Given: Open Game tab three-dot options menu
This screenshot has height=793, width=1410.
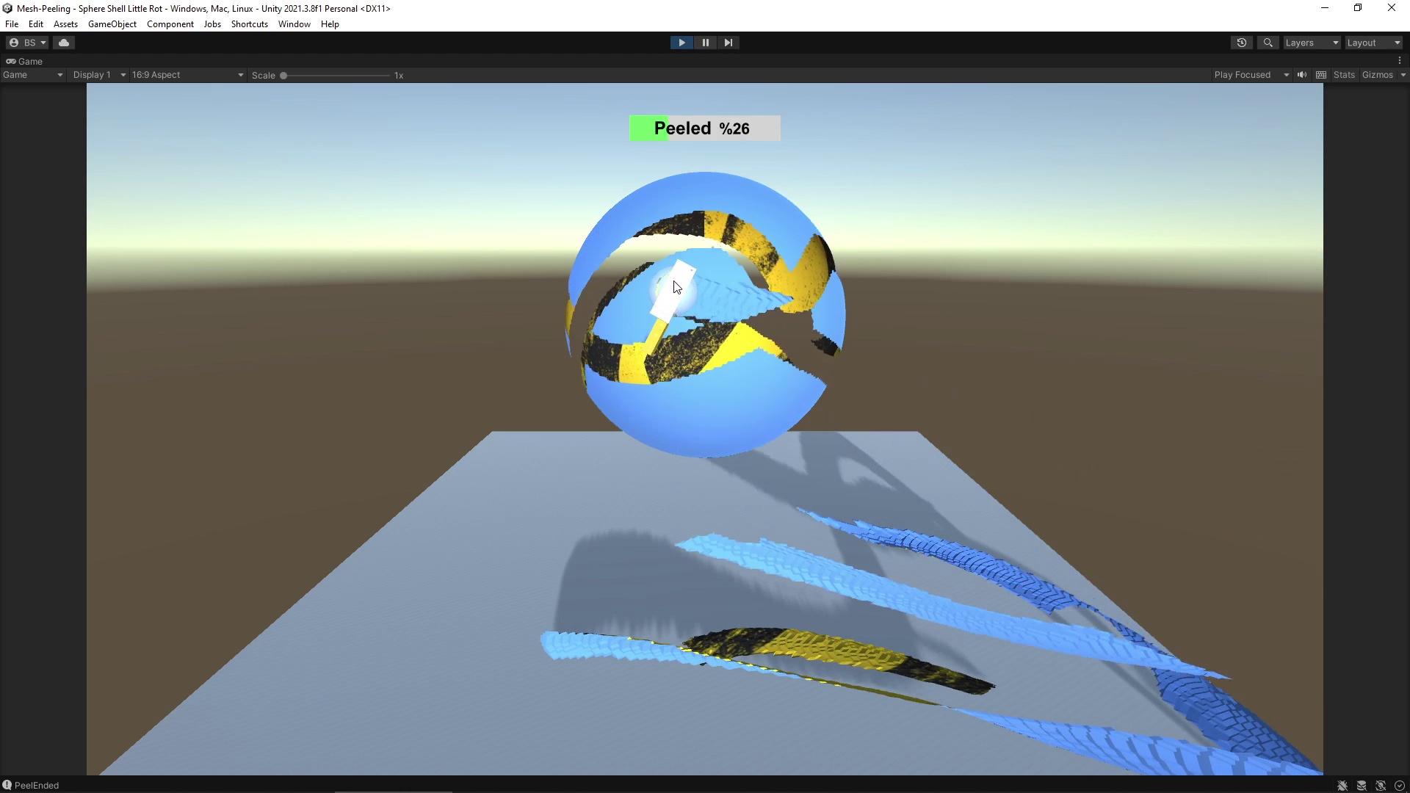Looking at the screenshot, I should click(1400, 61).
